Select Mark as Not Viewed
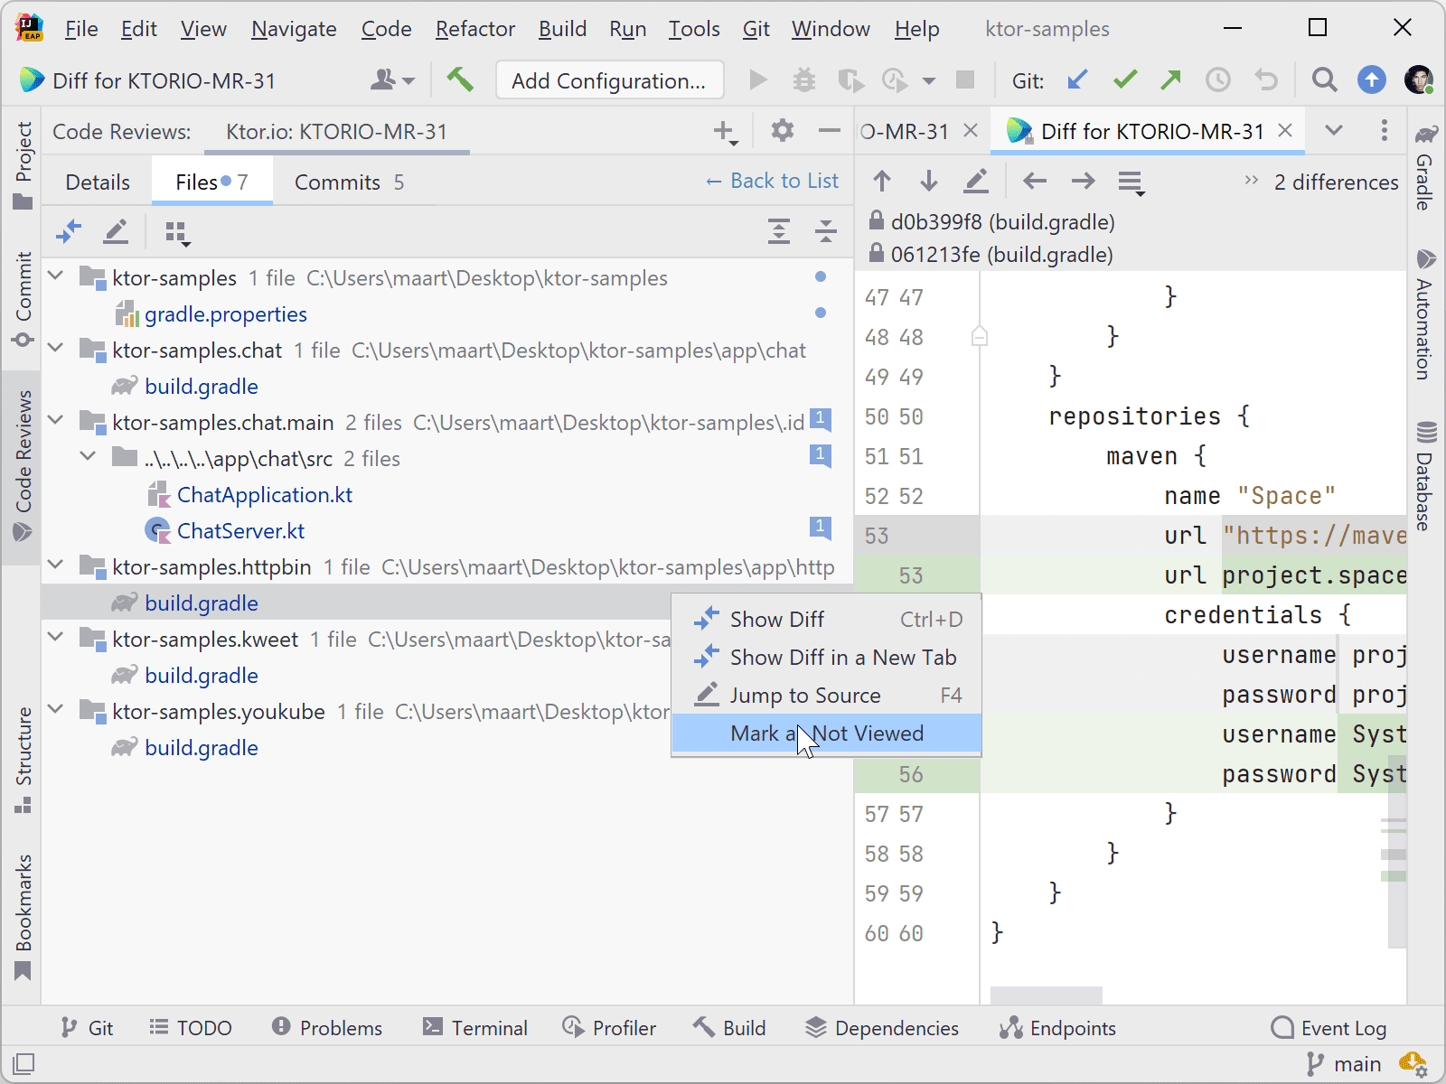Image resolution: width=1446 pixels, height=1084 pixels. pos(826,734)
